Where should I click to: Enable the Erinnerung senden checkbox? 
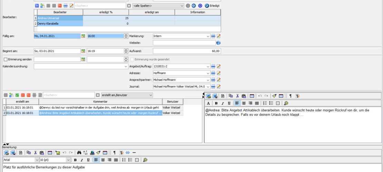(x=6, y=60)
